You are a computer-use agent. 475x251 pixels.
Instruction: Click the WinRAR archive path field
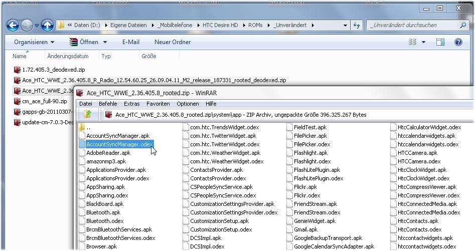[288, 115]
